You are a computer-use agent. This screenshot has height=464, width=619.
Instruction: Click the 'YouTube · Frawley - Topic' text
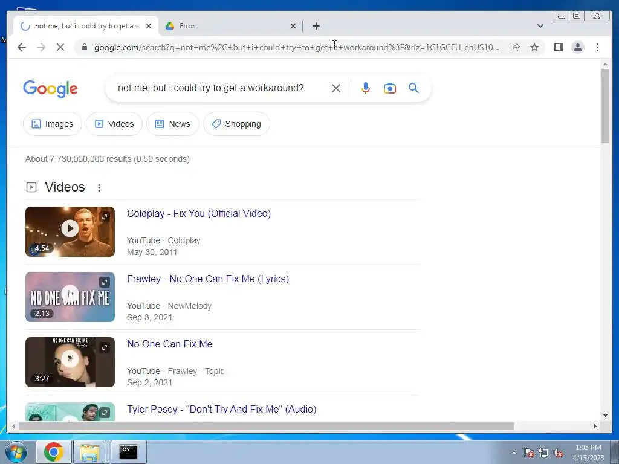coord(175,372)
